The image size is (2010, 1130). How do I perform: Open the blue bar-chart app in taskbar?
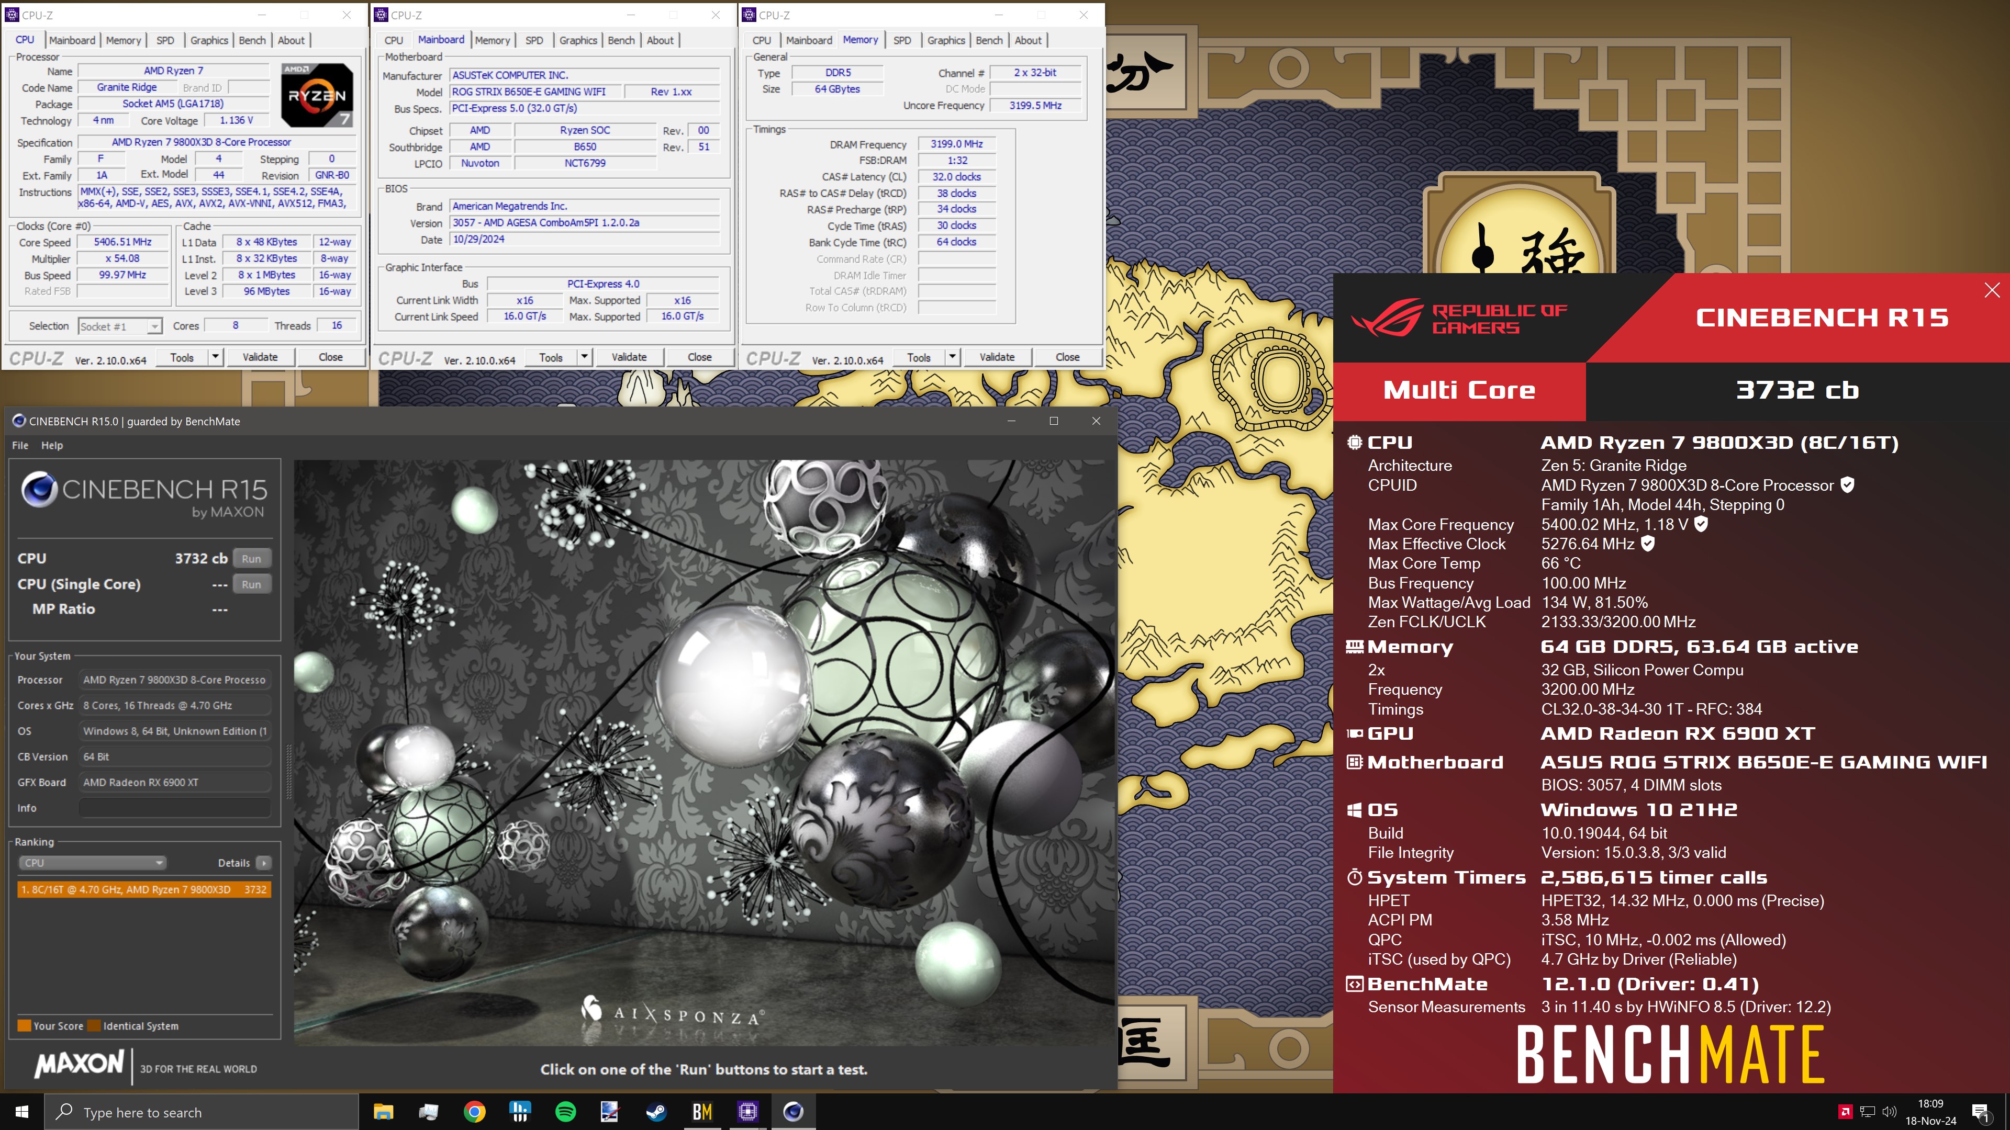[520, 1111]
